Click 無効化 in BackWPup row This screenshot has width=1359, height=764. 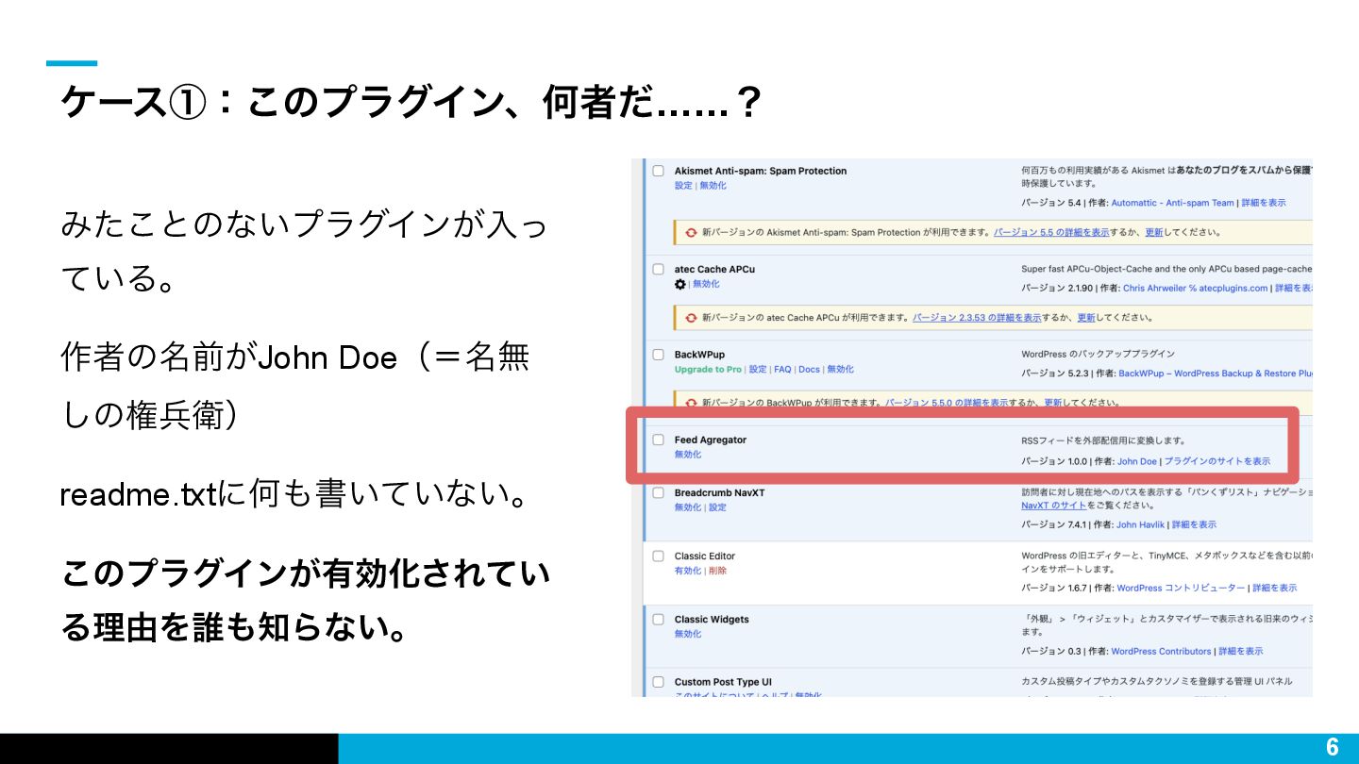click(840, 370)
